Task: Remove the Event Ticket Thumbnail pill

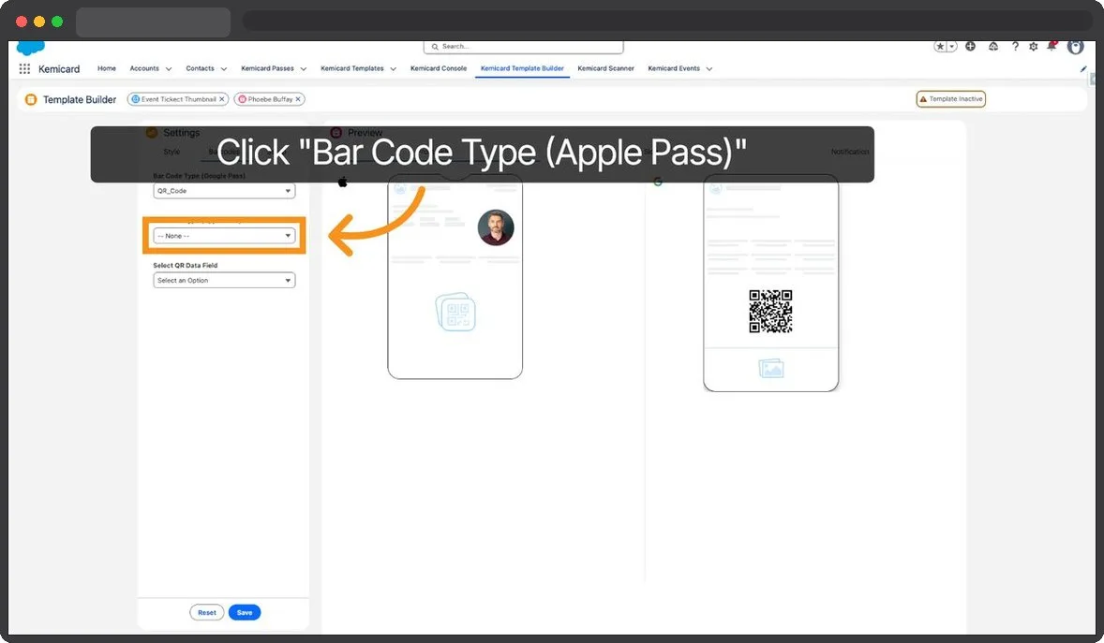Action: click(222, 99)
